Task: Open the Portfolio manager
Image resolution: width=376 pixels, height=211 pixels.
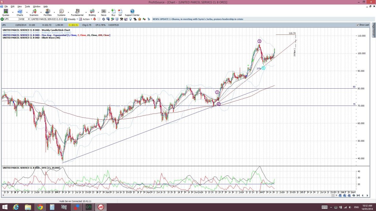Action: [x=47, y=12]
